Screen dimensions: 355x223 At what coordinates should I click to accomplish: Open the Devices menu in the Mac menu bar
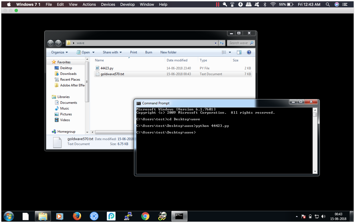click(108, 4)
